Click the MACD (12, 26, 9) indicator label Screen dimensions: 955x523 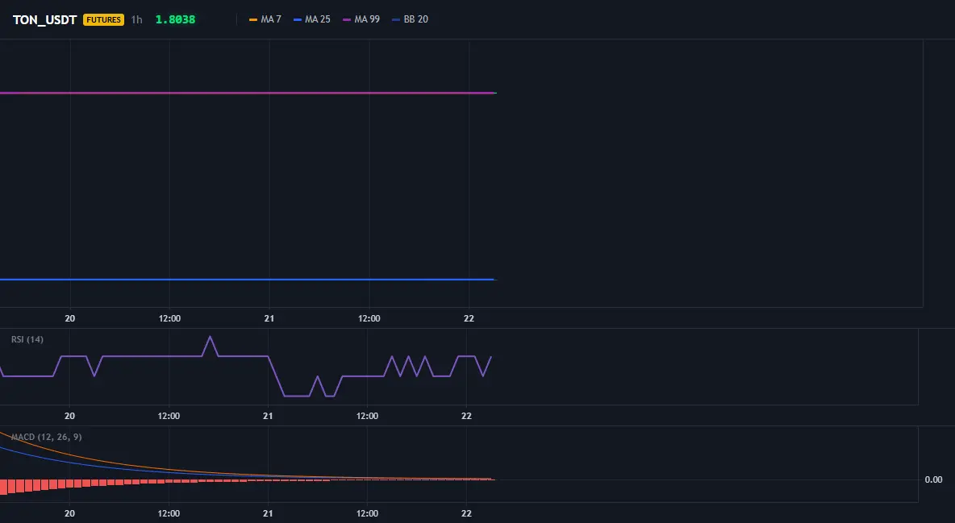tap(46, 437)
